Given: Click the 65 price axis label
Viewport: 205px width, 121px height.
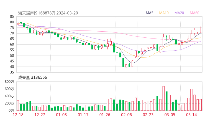Looking at the screenshot, I should click(x=12, y=39).
